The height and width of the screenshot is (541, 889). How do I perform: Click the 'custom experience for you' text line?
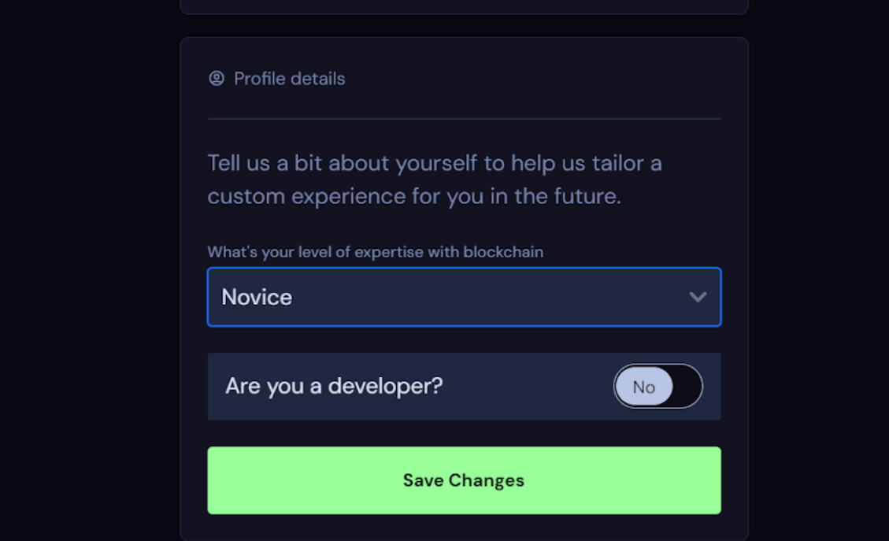point(414,196)
